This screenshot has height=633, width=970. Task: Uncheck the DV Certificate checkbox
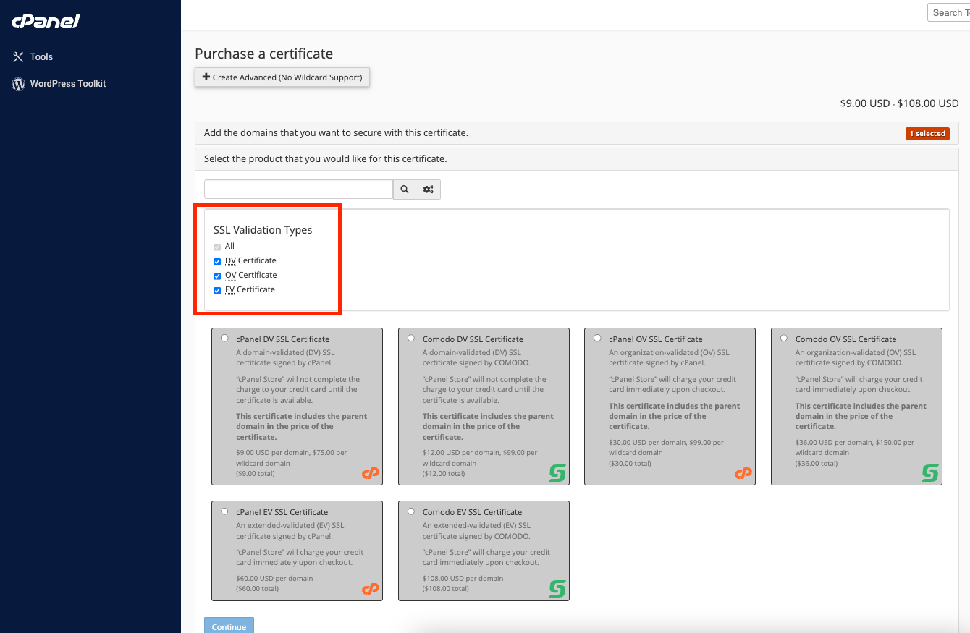click(217, 261)
